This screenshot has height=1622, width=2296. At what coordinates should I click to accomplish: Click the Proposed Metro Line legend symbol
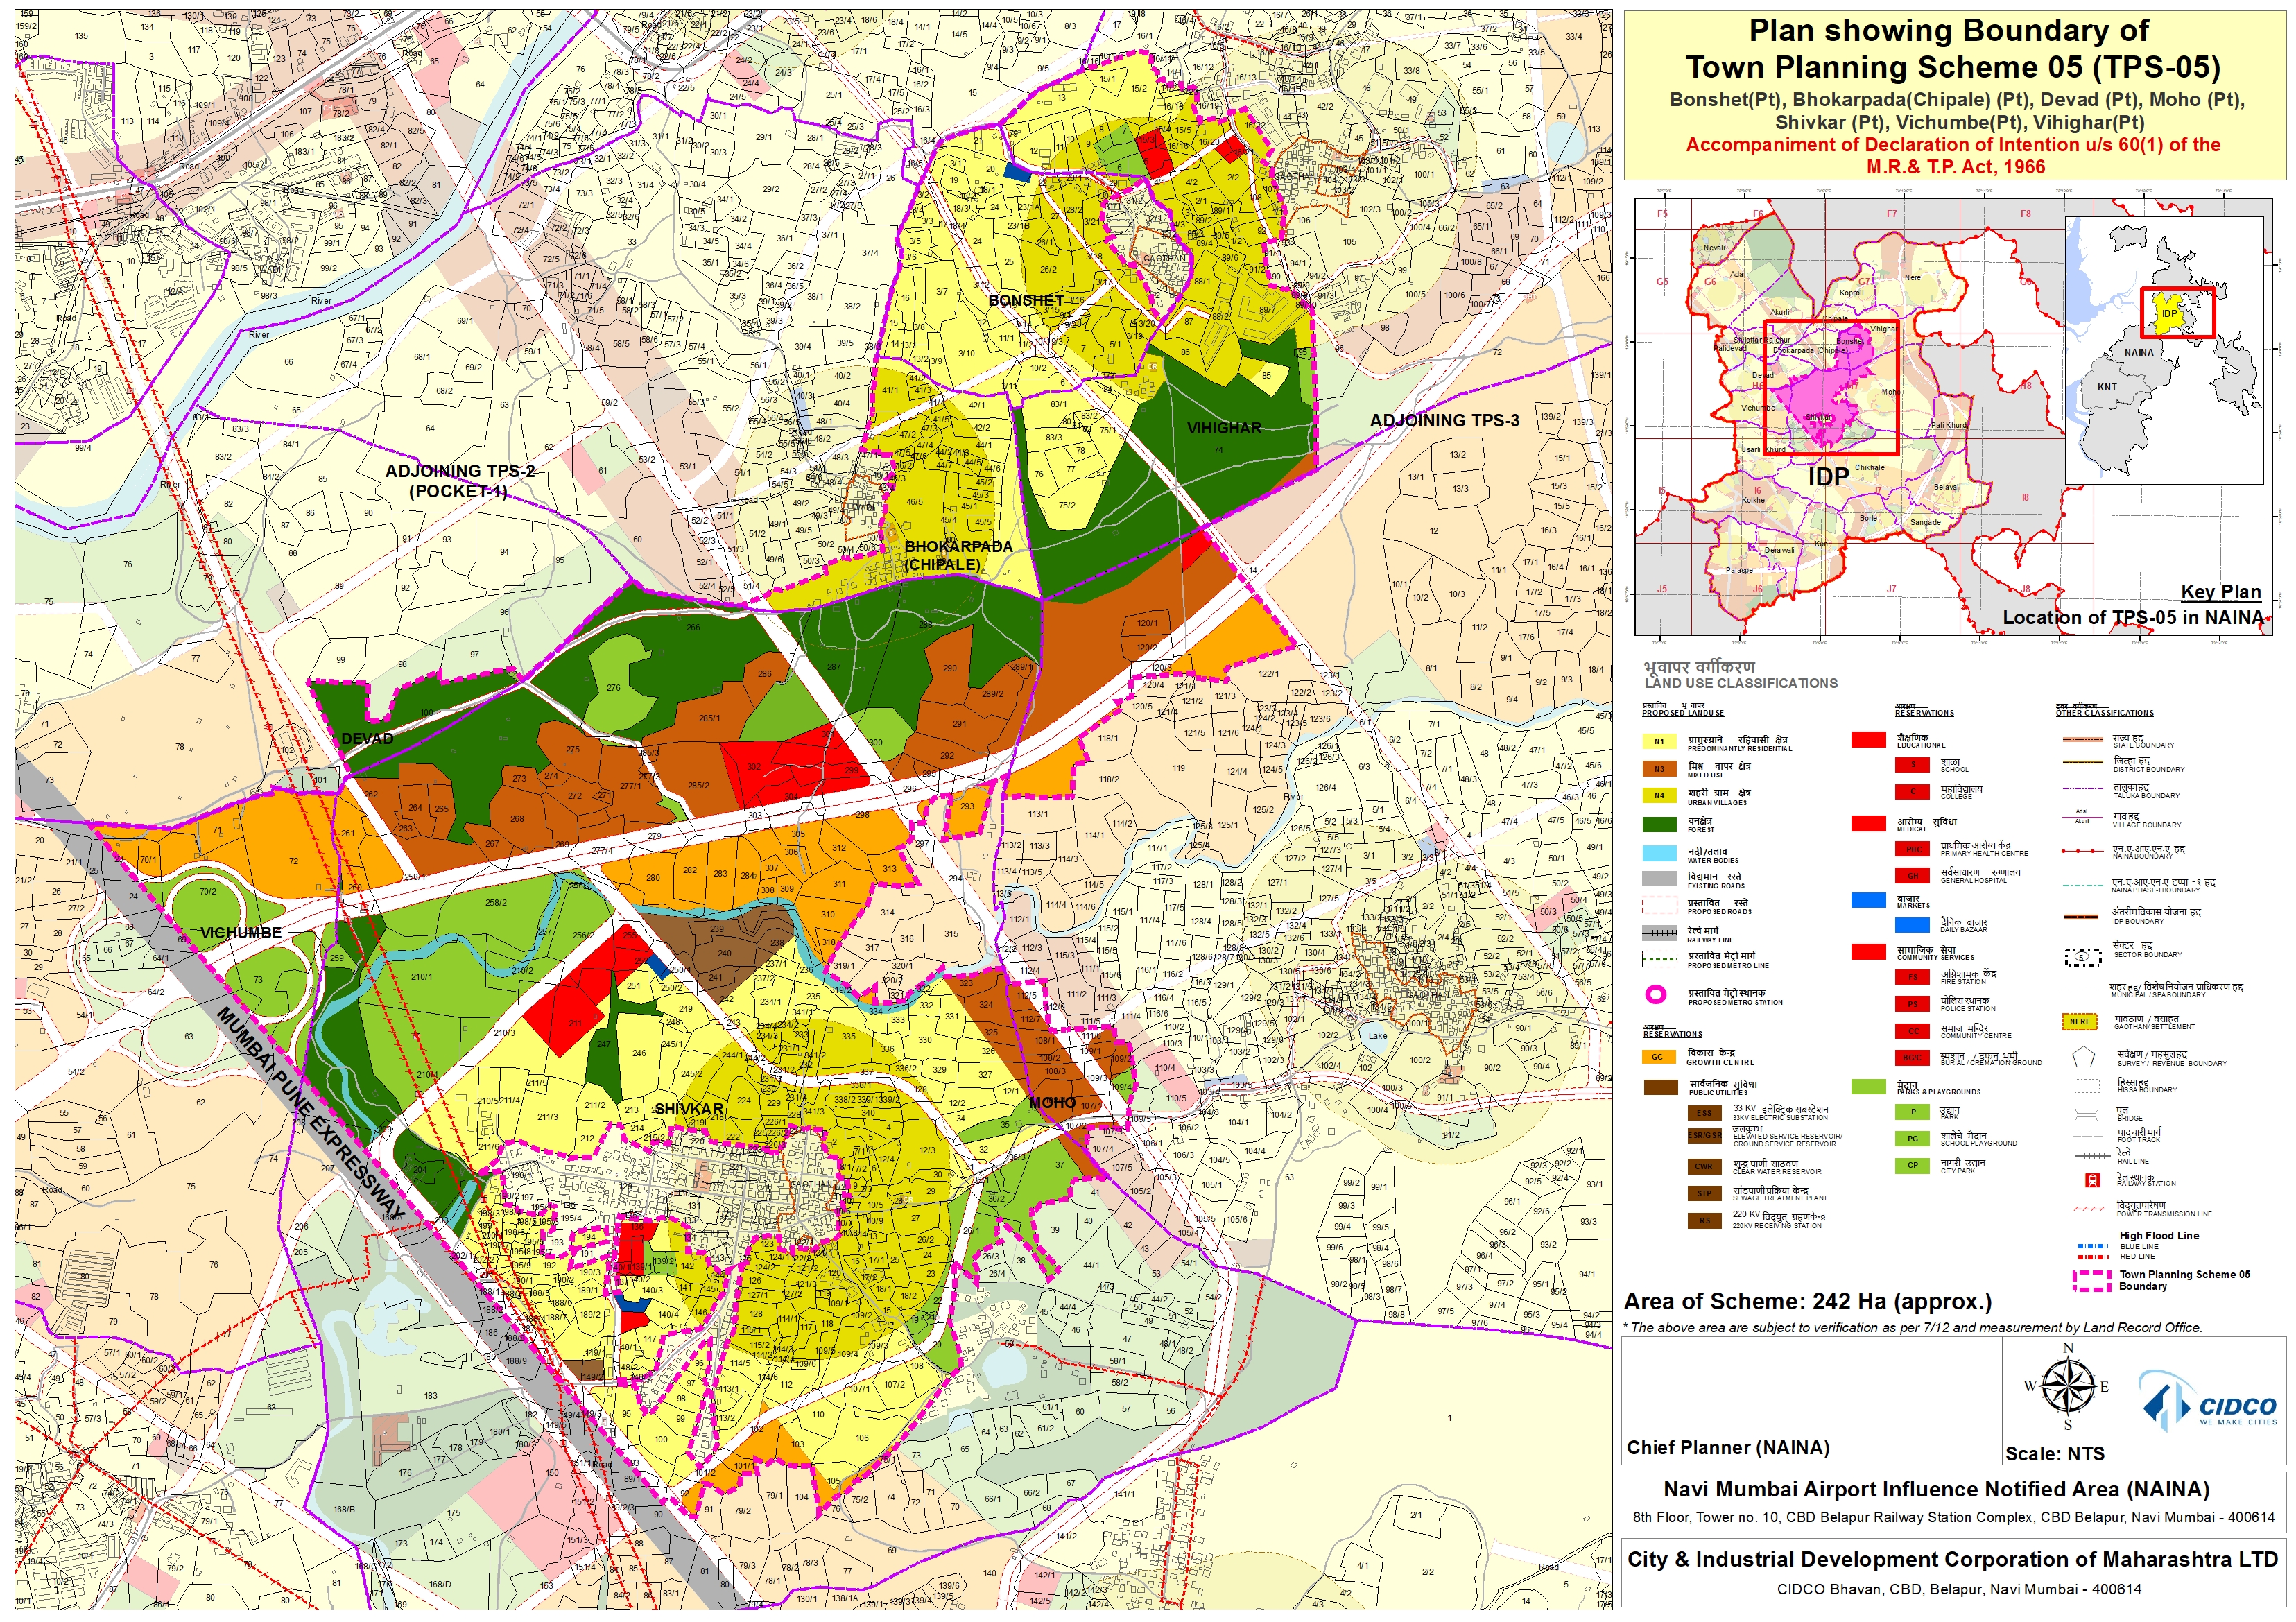(1659, 959)
